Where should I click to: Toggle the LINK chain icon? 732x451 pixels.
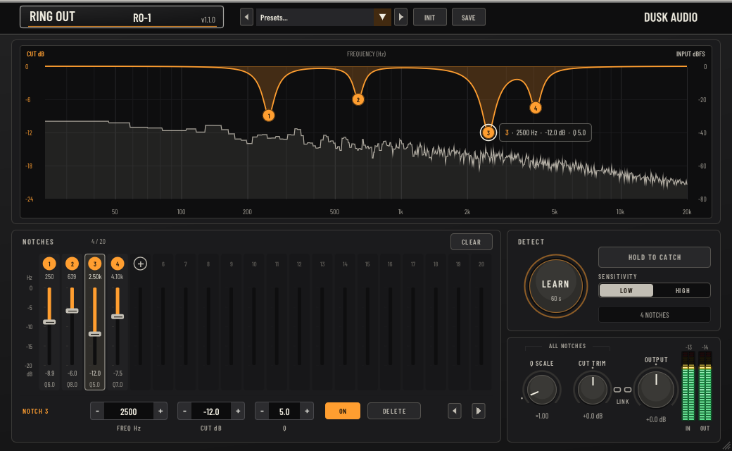pyautogui.click(x=622, y=390)
